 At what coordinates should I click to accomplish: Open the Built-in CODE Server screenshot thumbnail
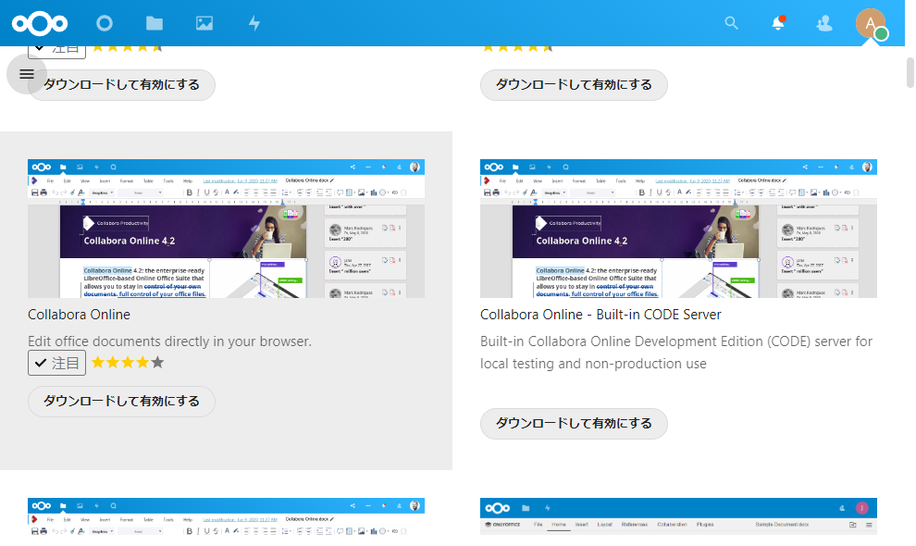pyautogui.click(x=678, y=229)
